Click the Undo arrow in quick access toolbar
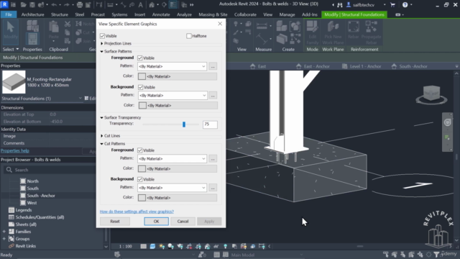This screenshot has height=259, width=460. (54, 5)
